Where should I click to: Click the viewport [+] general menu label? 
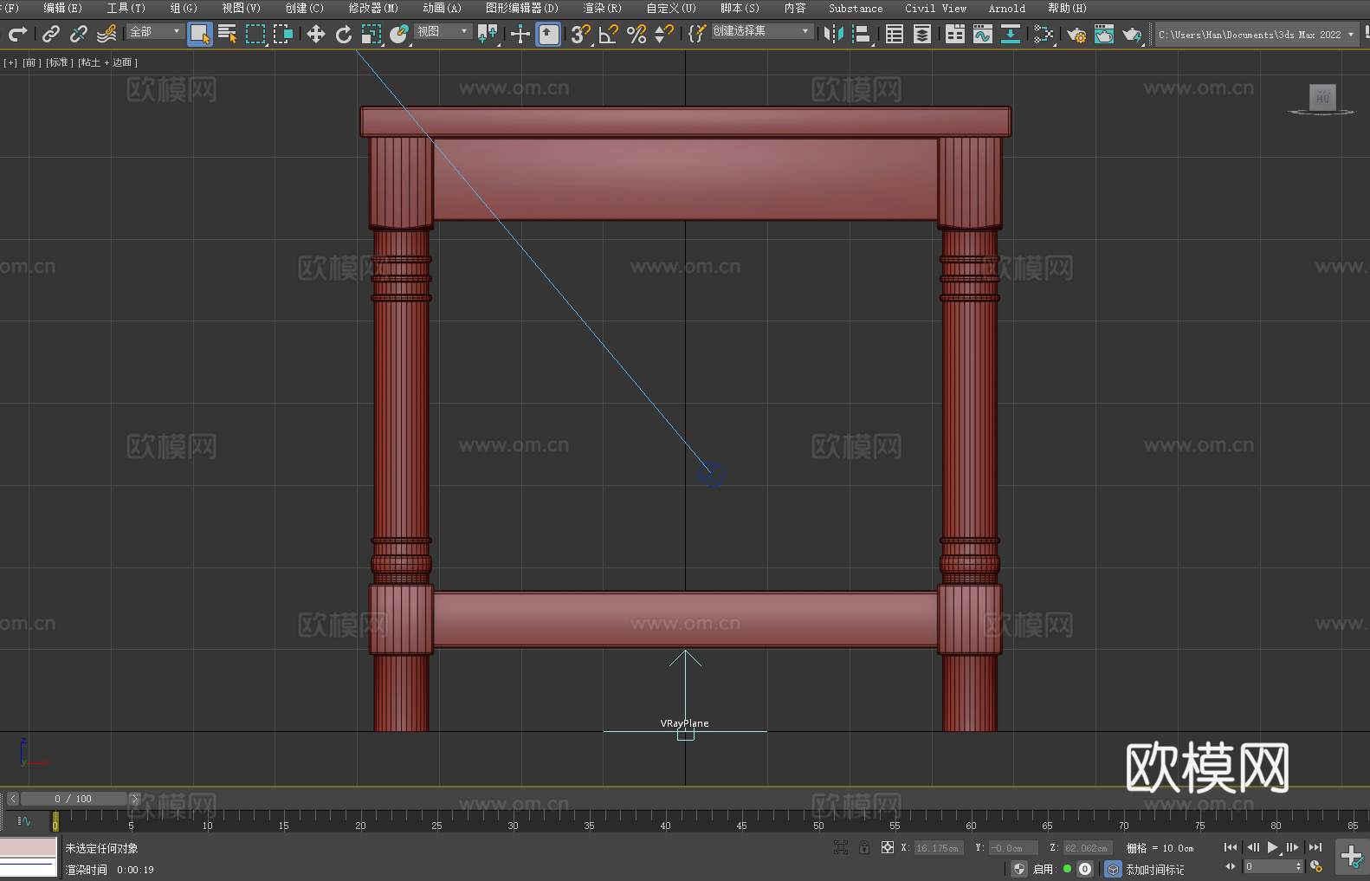click(10, 62)
